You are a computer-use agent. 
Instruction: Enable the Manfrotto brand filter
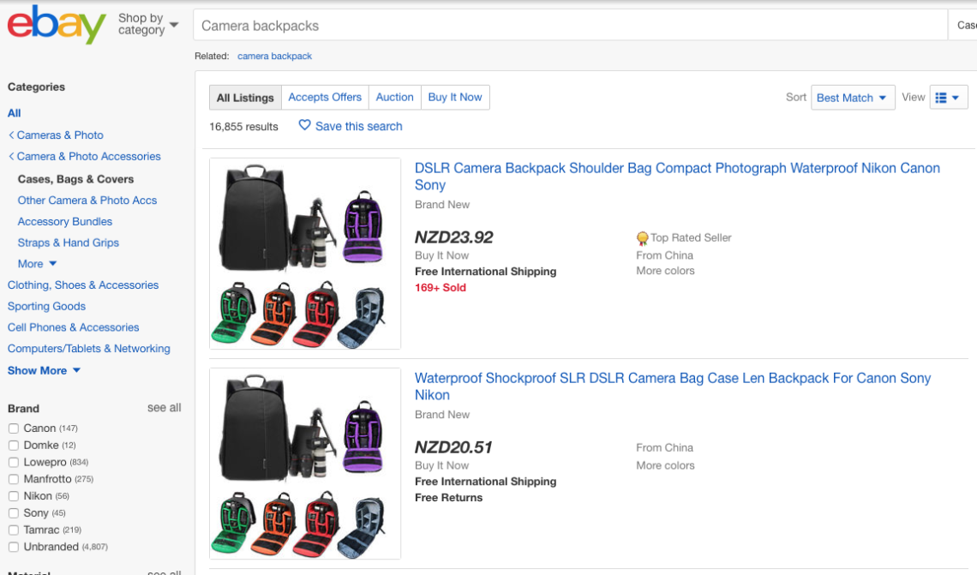pyautogui.click(x=13, y=479)
